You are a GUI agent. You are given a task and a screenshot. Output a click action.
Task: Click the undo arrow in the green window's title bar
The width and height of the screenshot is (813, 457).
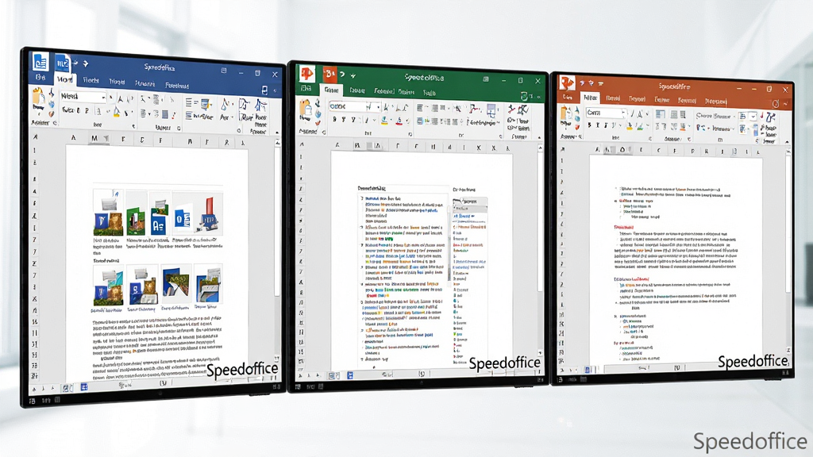click(x=342, y=75)
